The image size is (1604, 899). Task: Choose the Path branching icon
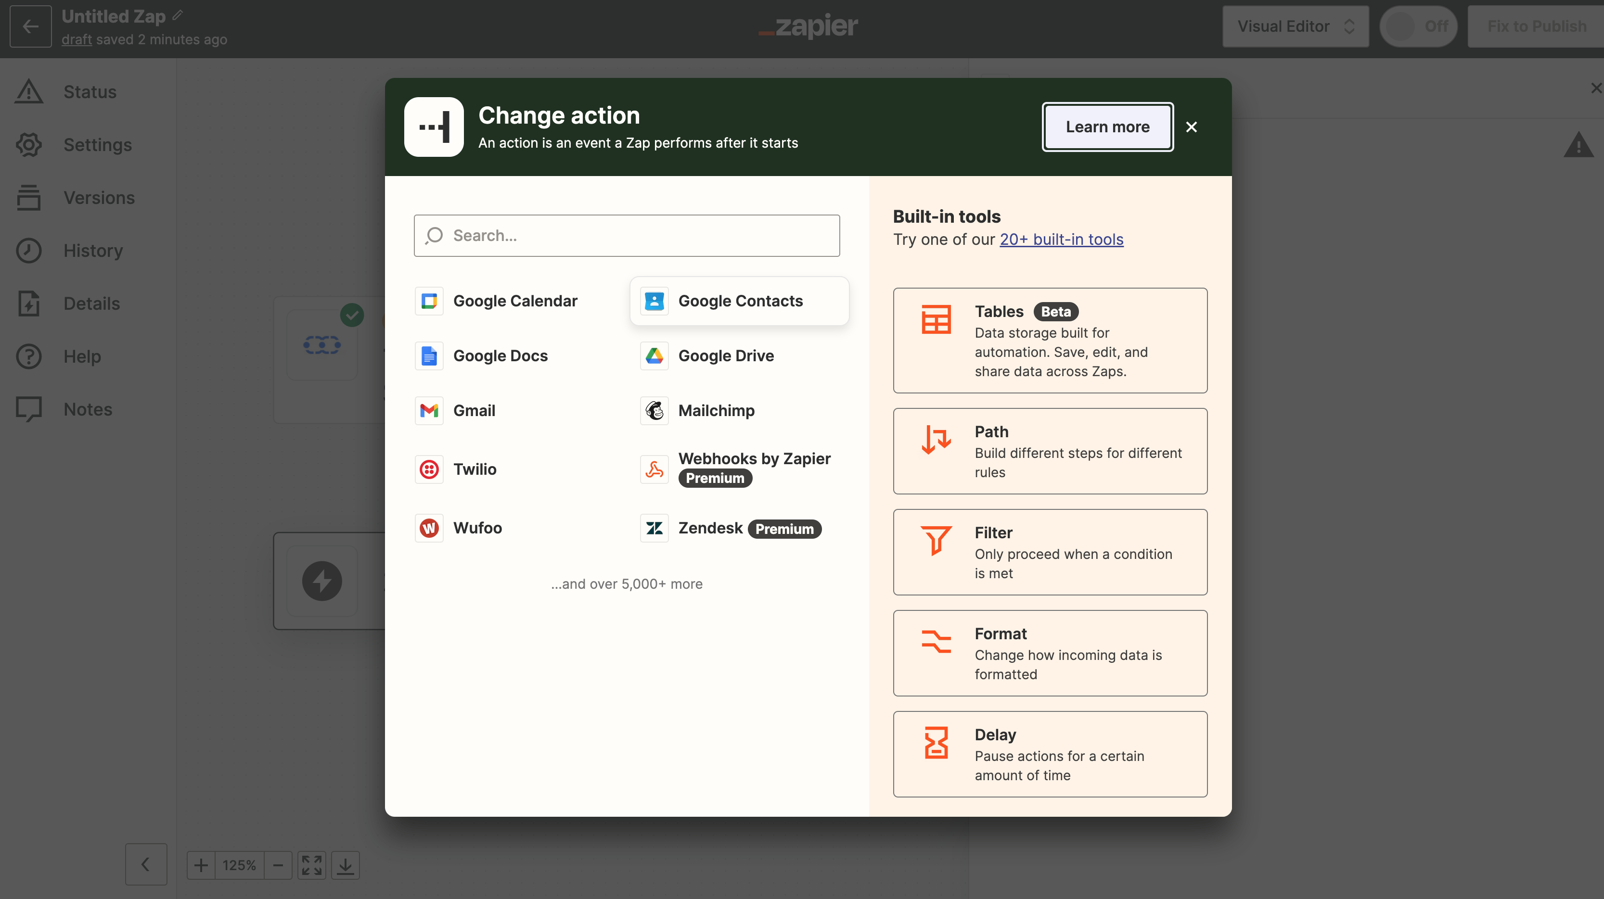coord(936,439)
